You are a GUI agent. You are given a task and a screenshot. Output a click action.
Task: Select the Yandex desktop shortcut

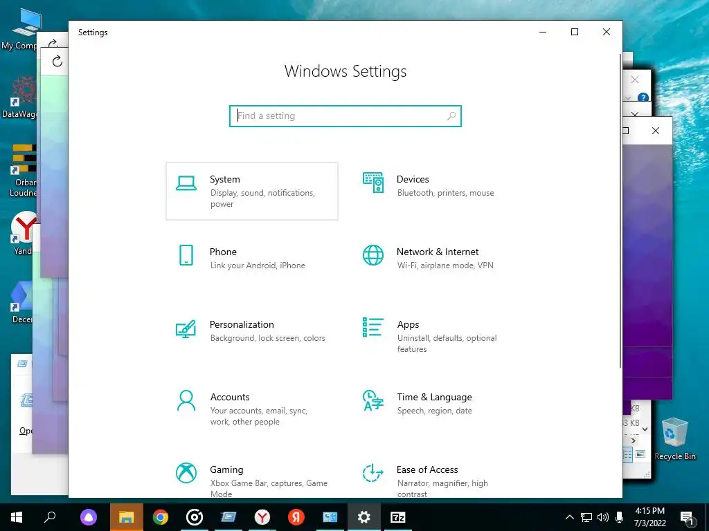23,233
